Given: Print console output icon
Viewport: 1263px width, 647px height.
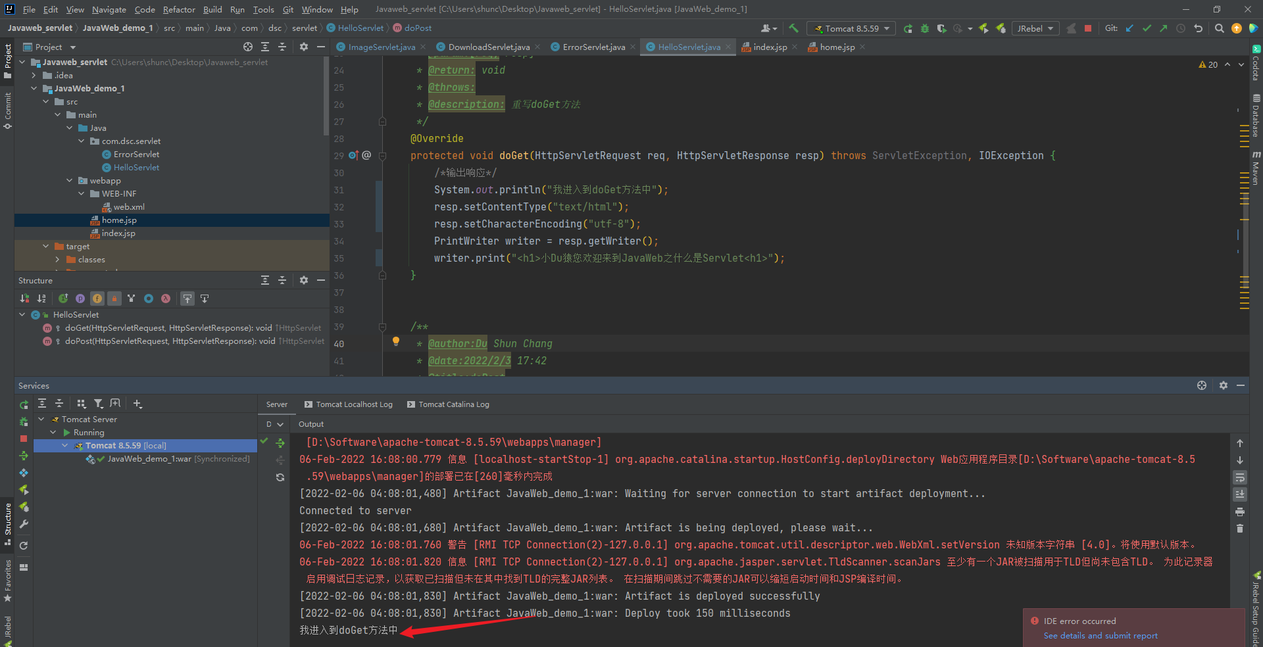Looking at the screenshot, I should pyautogui.click(x=1240, y=512).
